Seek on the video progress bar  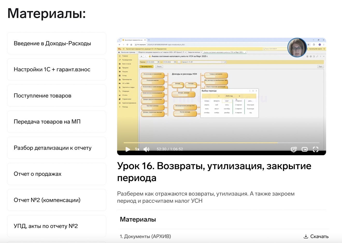[x=222, y=143]
